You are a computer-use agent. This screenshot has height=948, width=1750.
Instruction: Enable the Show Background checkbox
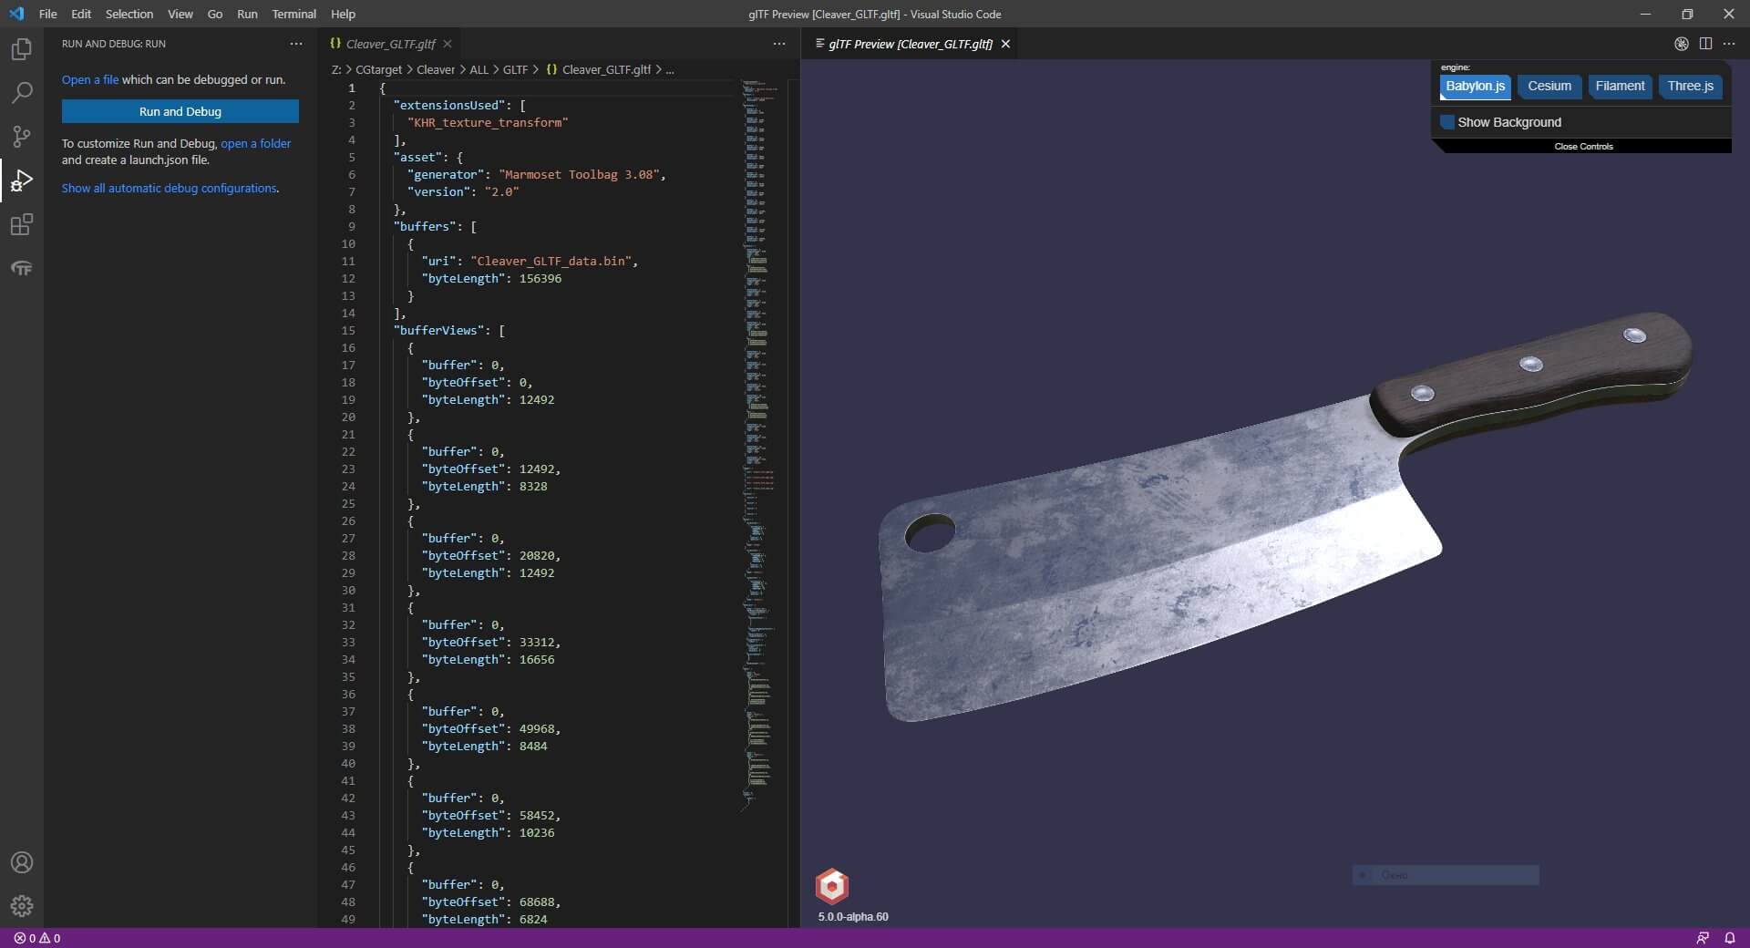[1447, 122]
